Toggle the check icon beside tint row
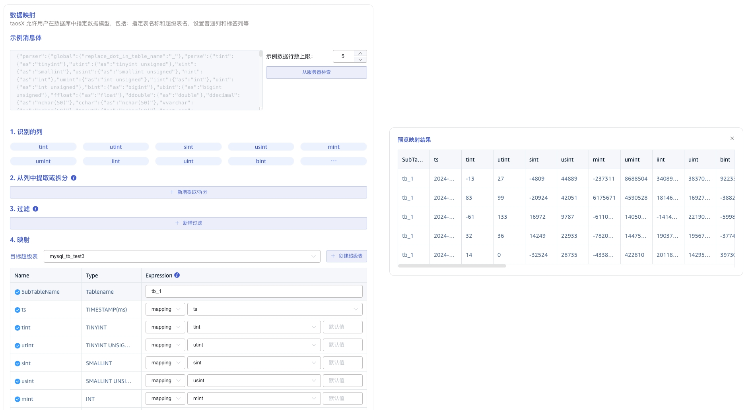 tap(17, 328)
